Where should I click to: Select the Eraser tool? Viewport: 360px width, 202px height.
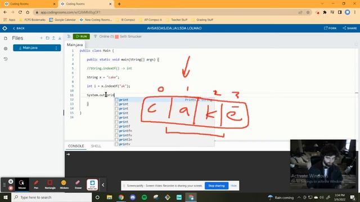(x=78, y=185)
